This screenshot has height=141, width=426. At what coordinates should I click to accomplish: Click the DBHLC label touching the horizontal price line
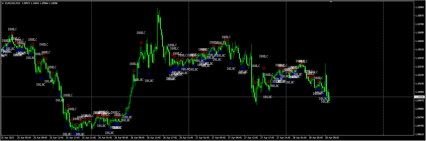[x=68, y=95]
